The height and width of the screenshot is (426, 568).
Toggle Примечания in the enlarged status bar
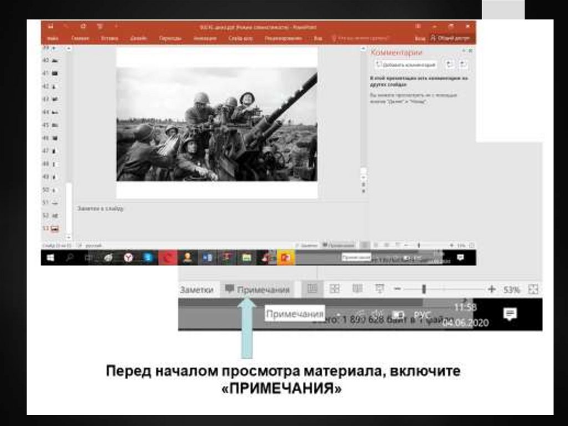[x=257, y=289]
